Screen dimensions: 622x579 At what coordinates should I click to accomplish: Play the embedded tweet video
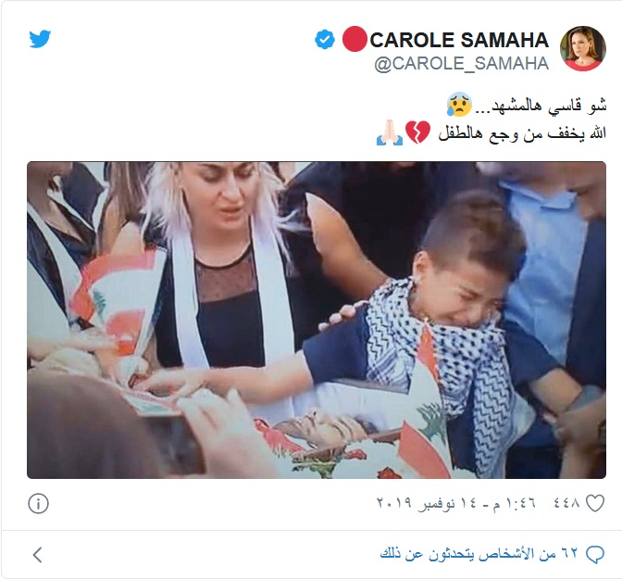click(x=317, y=320)
